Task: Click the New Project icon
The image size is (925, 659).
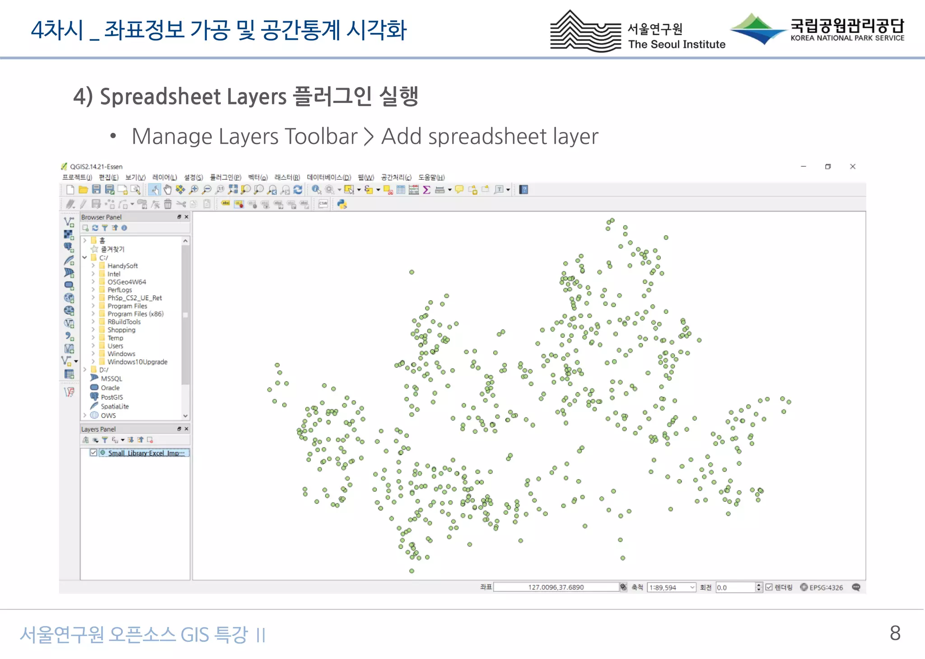Action: 70,190
